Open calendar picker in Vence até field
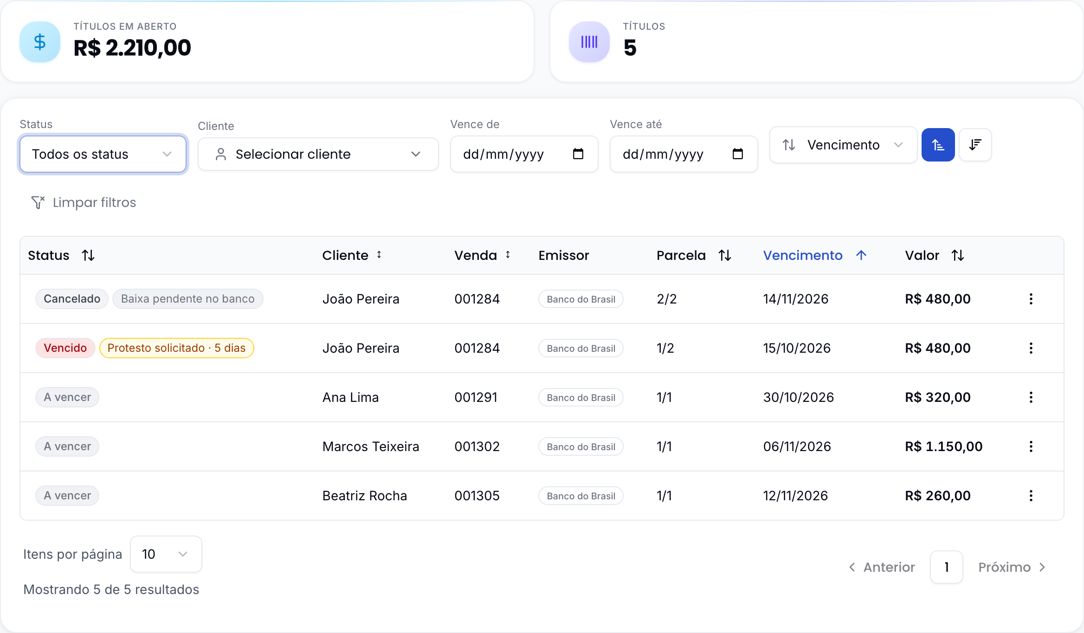 pyautogui.click(x=737, y=154)
